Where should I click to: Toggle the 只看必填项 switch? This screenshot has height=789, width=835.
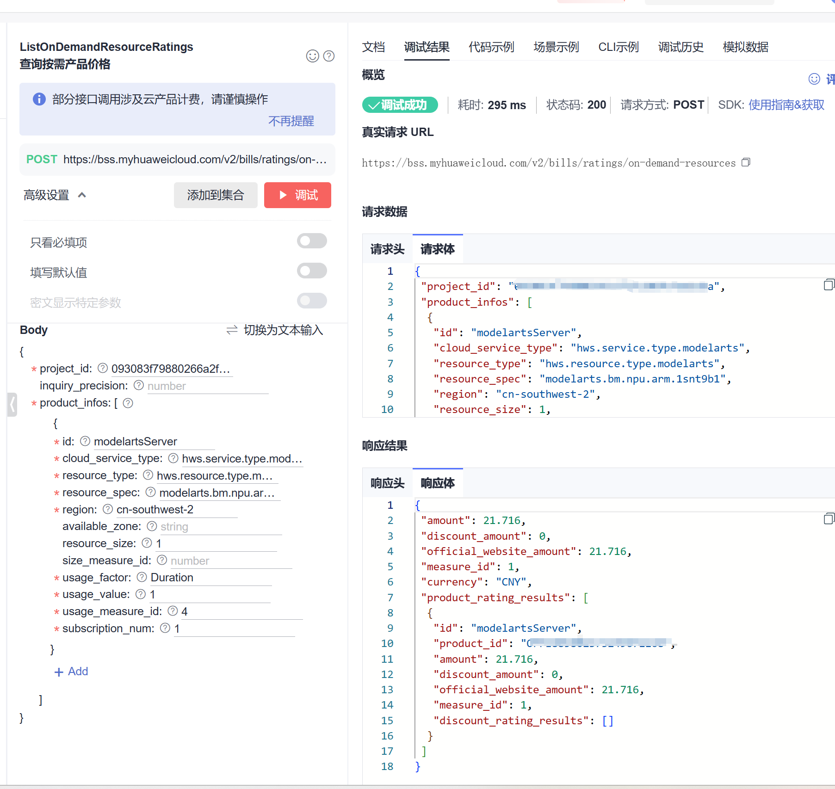click(312, 241)
